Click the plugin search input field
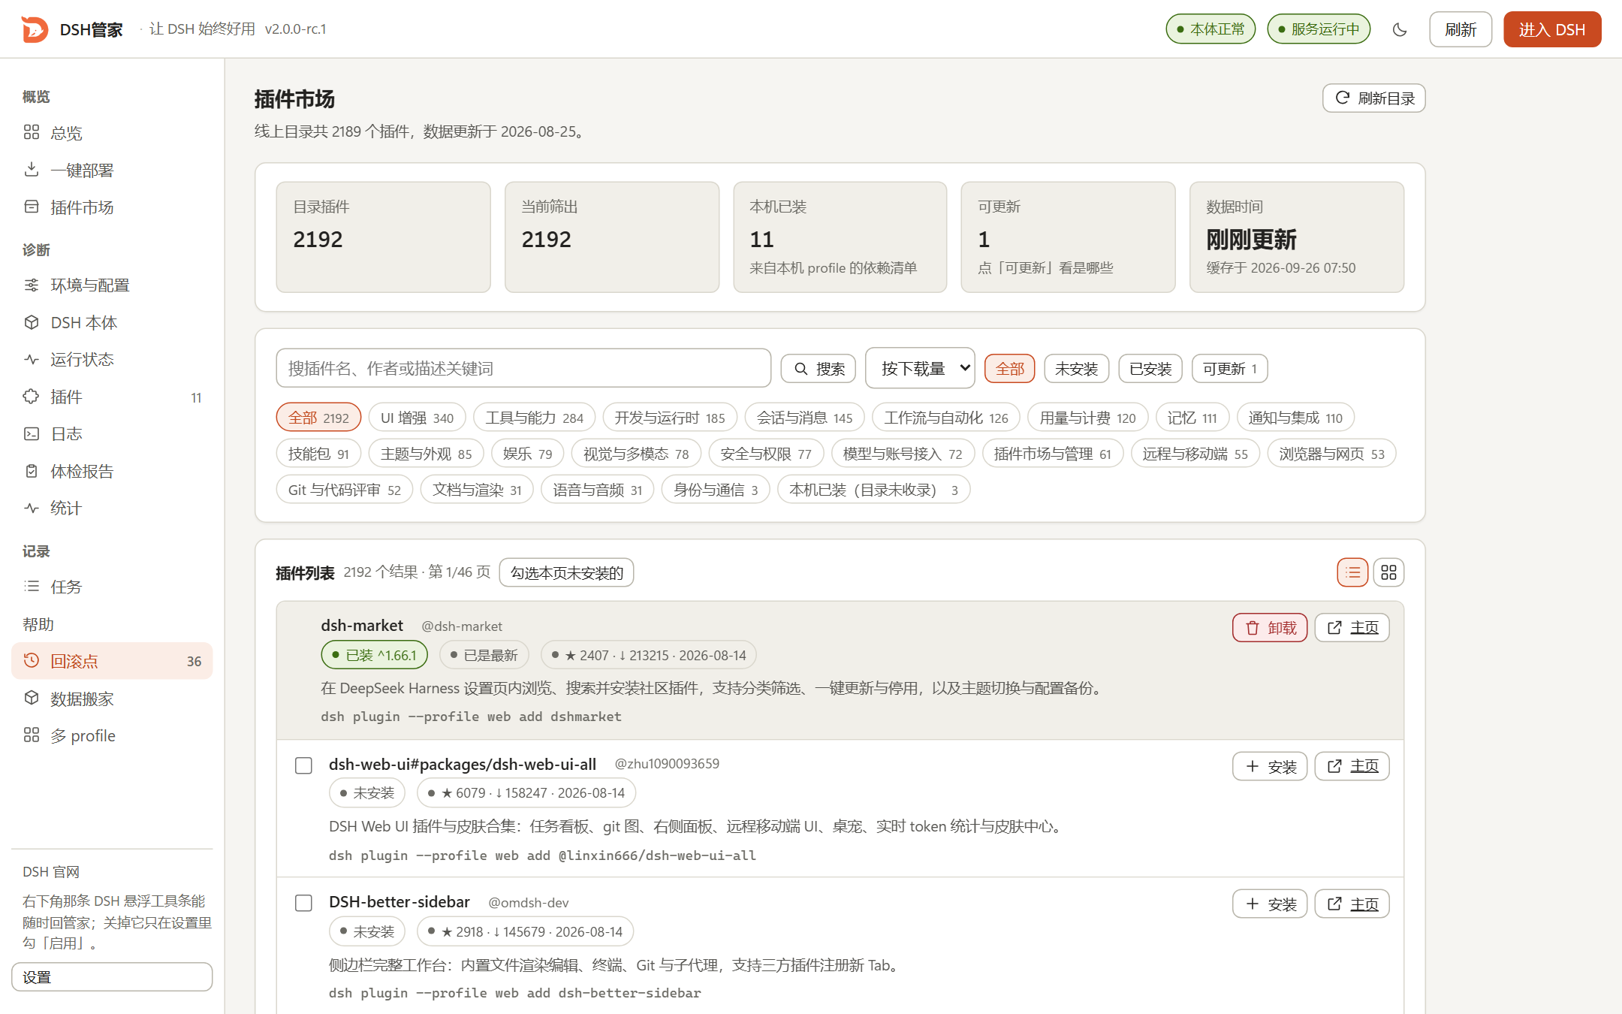 click(523, 368)
